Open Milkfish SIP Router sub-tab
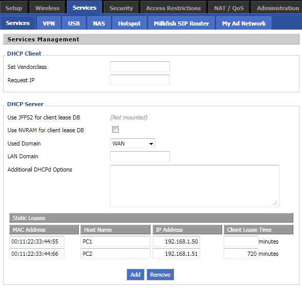Screen dimensions: 302x291 pyautogui.click(x=181, y=23)
